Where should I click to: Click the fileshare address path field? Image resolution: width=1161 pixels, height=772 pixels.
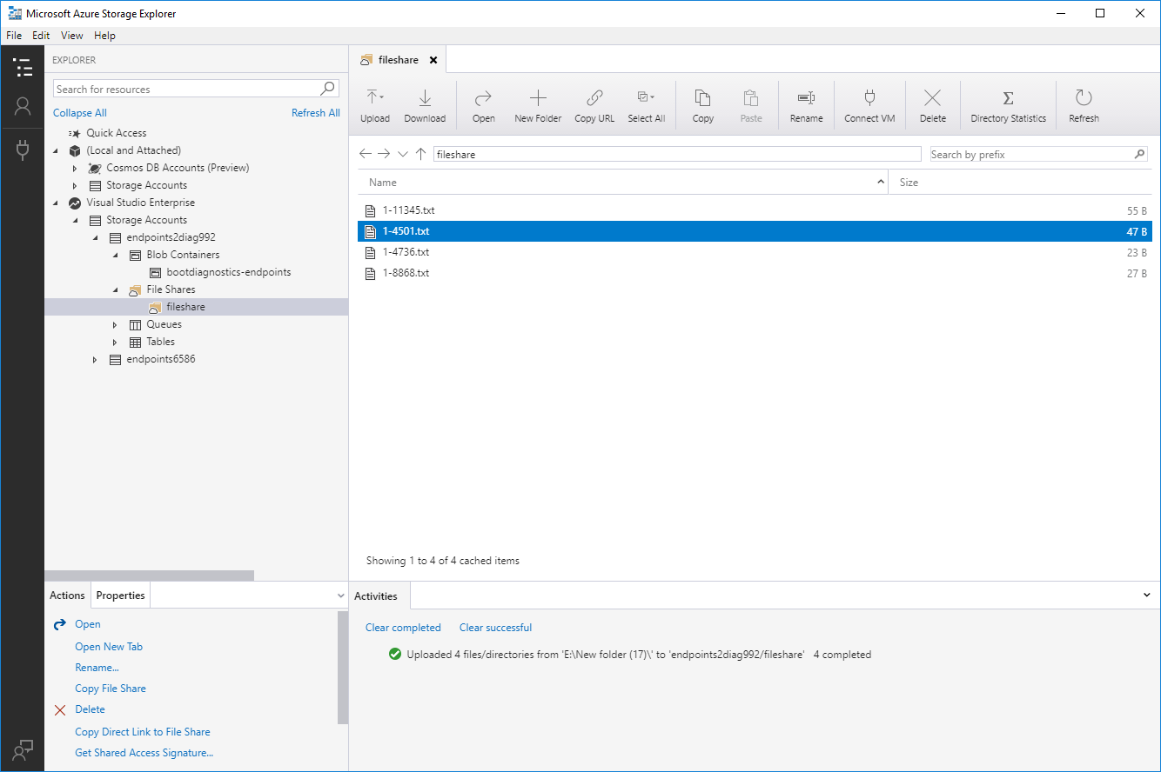pyautogui.click(x=677, y=154)
